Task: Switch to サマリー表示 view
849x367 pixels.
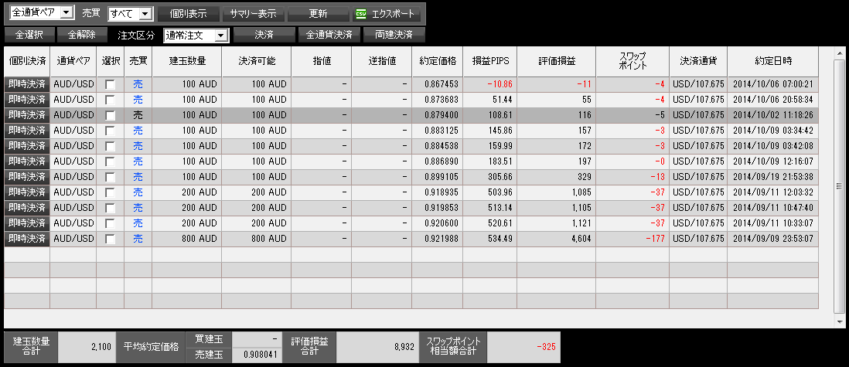Action: (x=252, y=14)
